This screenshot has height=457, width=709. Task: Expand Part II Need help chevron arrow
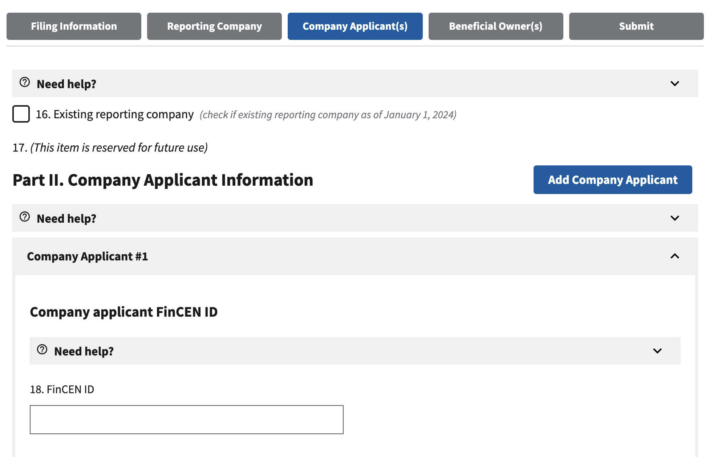[674, 218]
